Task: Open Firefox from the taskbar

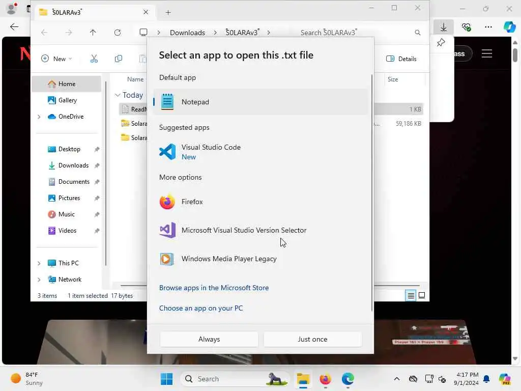Action: point(325,379)
